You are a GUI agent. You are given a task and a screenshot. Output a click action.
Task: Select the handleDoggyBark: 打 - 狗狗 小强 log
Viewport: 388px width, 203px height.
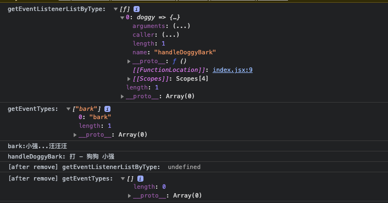tap(61, 156)
